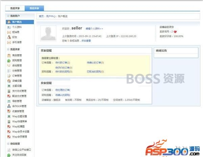Click the 上次登录时间 2015-09-11 text
Image resolution: width=203 pixels, height=157 pixels.
(82, 36)
